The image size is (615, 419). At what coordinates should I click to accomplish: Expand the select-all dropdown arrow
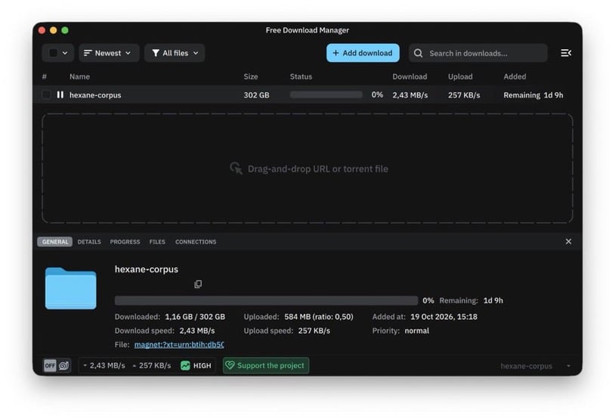click(x=65, y=53)
